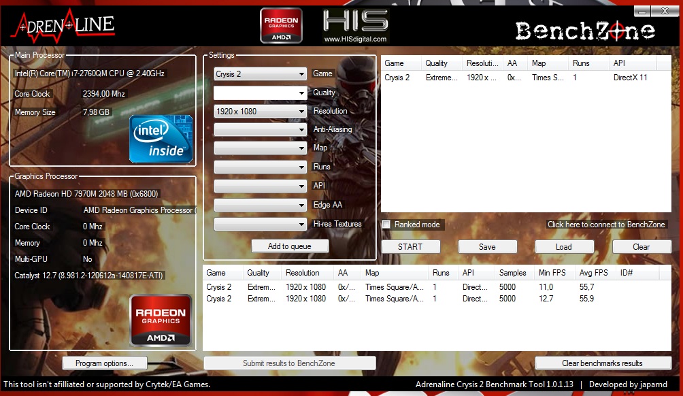Click Adrenaline Crysis 2 Benchmark Tool 1.0.1.13 text

pos(495,384)
